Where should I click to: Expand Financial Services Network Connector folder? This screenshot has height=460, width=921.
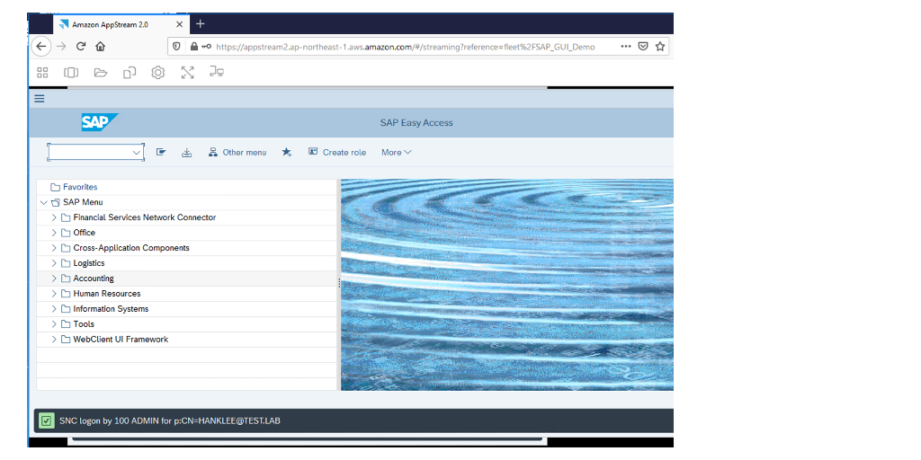coord(54,217)
